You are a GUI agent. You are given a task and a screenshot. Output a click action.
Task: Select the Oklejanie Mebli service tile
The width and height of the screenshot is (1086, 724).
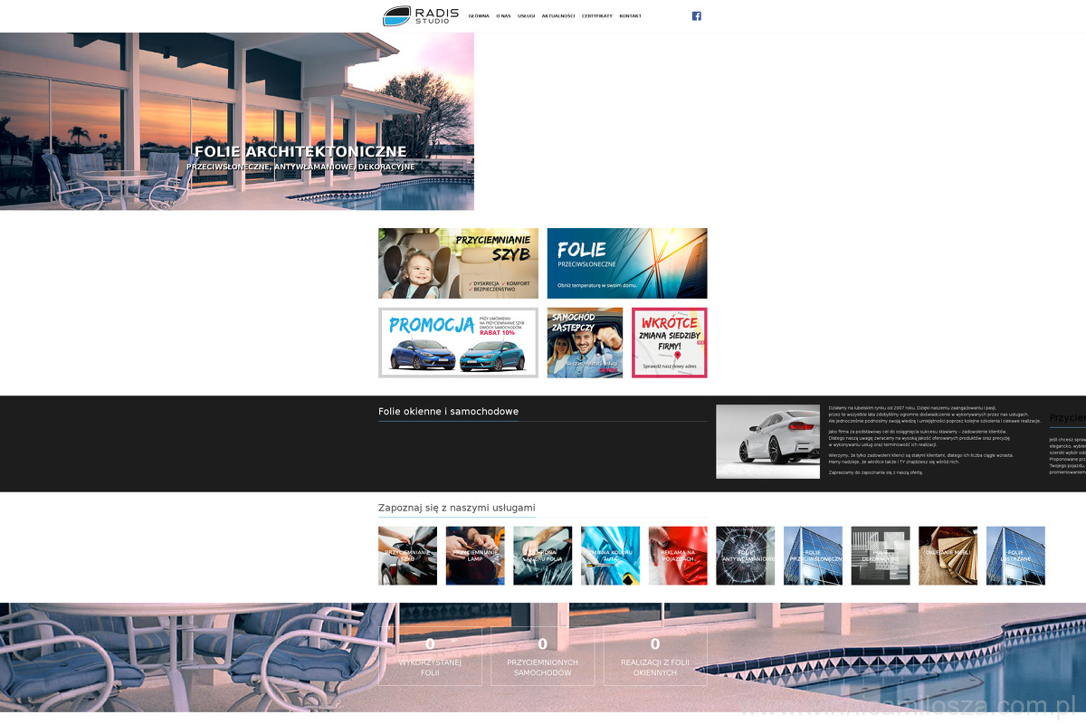948,556
